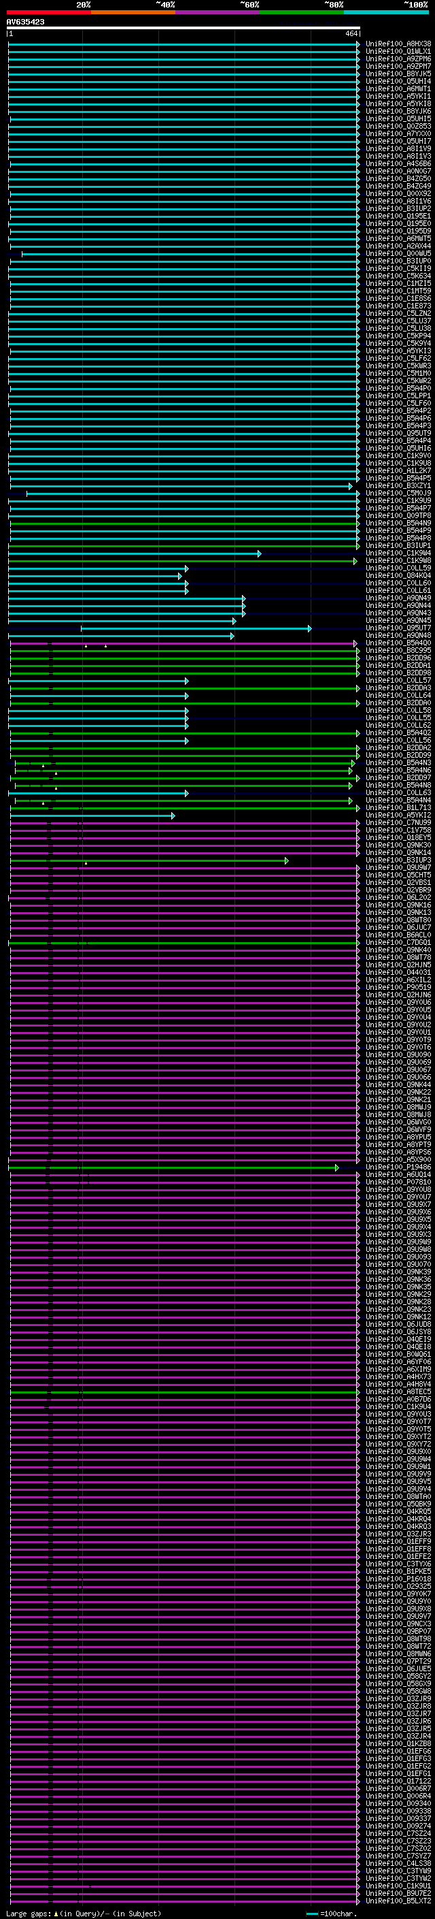The image size is (435, 1919).
Task: Select hit label UniRef100_Q1WLX1
Action: (398, 52)
